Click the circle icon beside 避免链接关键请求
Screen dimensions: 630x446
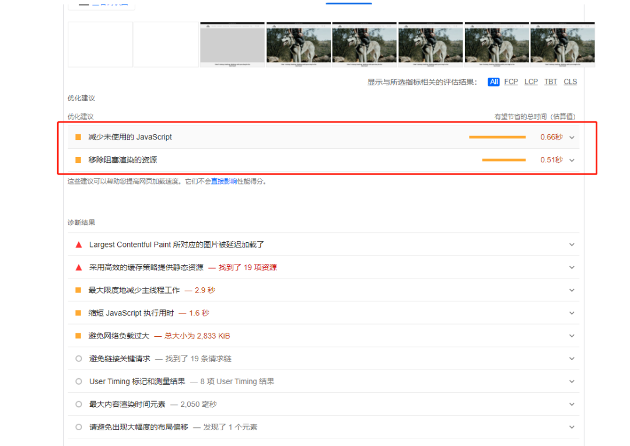pos(78,358)
